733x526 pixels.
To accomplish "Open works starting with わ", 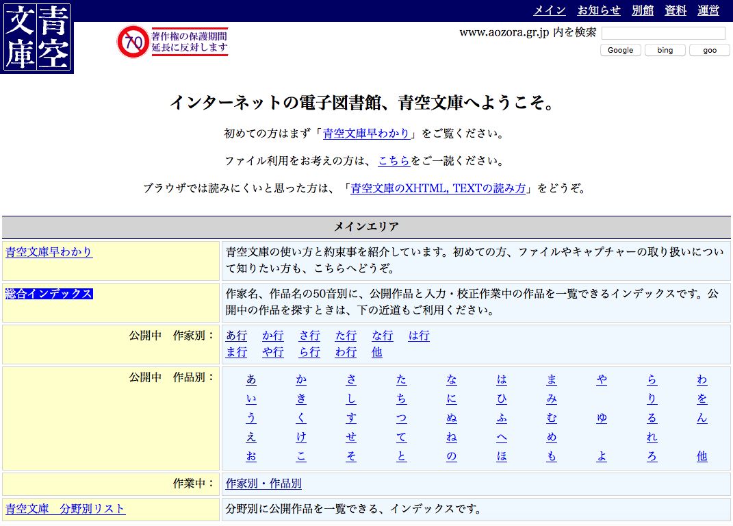I will 702,379.
